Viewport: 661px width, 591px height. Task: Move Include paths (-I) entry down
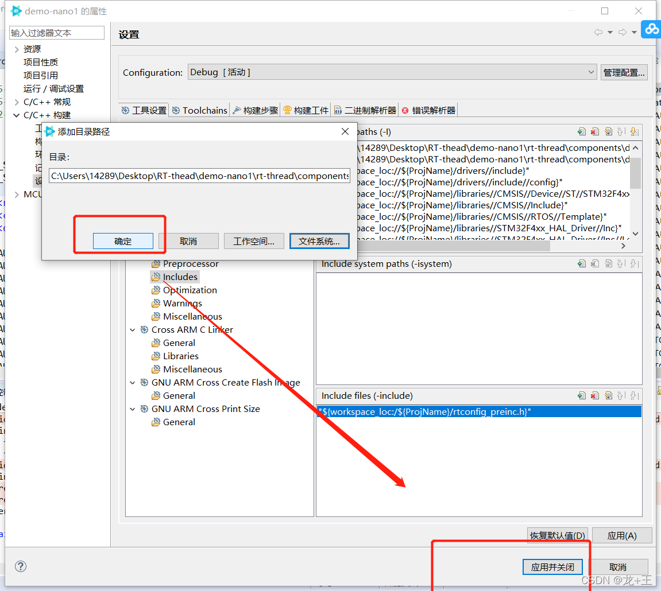coord(634,132)
